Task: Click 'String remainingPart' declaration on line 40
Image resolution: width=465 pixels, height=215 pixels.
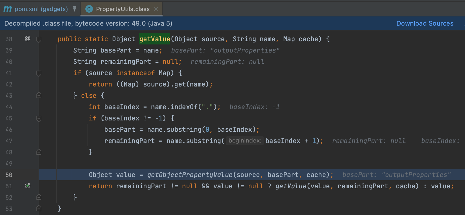Action: point(112,62)
